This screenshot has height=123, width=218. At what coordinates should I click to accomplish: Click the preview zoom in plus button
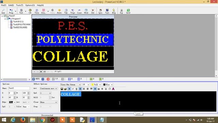pos(34,71)
